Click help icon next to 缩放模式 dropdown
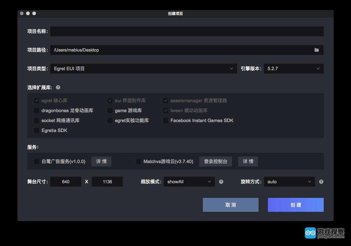 click(221, 182)
